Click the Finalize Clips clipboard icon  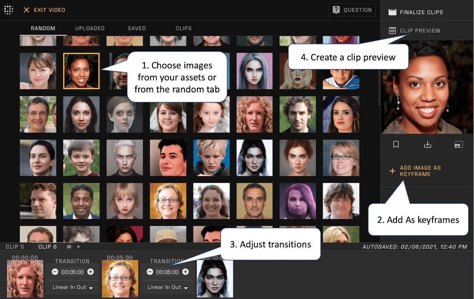pos(392,12)
